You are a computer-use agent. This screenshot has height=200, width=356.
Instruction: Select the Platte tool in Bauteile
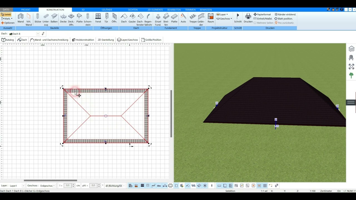(80, 18)
